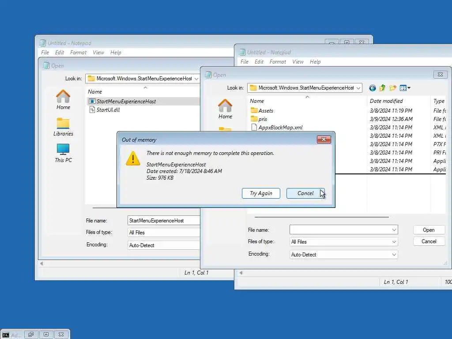This screenshot has height=339, width=452.
Task: Open the Edit menu in left Notepad
Action: tap(60, 53)
